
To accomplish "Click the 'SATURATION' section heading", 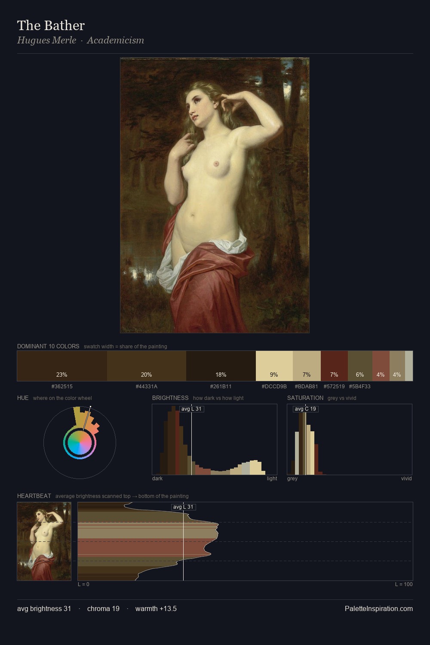I will coord(305,398).
